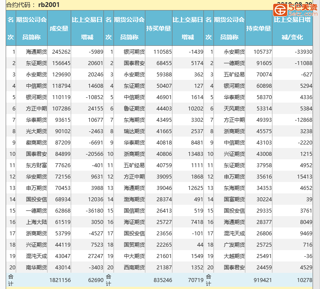The width and height of the screenshot is (320, 289).
Task: Click 光大期货 in volume list
Action: (36, 131)
